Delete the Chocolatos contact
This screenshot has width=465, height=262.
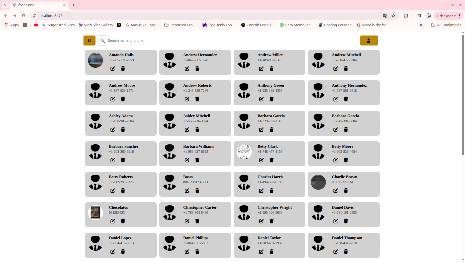click(123, 221)
